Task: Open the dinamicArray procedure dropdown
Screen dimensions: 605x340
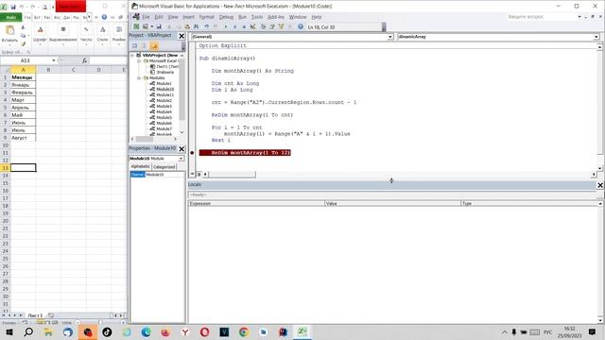Action: [596, 37]
